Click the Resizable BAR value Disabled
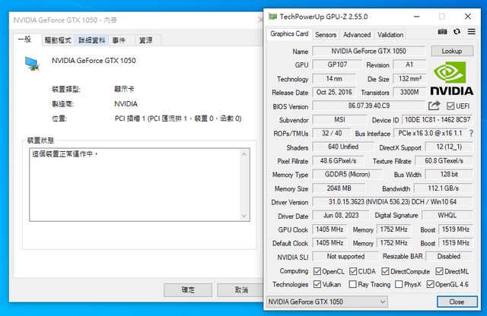The image size is (487, 316). tap(449, 257)
